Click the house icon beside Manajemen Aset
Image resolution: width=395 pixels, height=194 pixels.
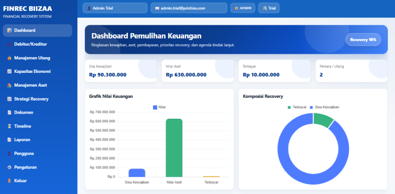tap(9, 85)
